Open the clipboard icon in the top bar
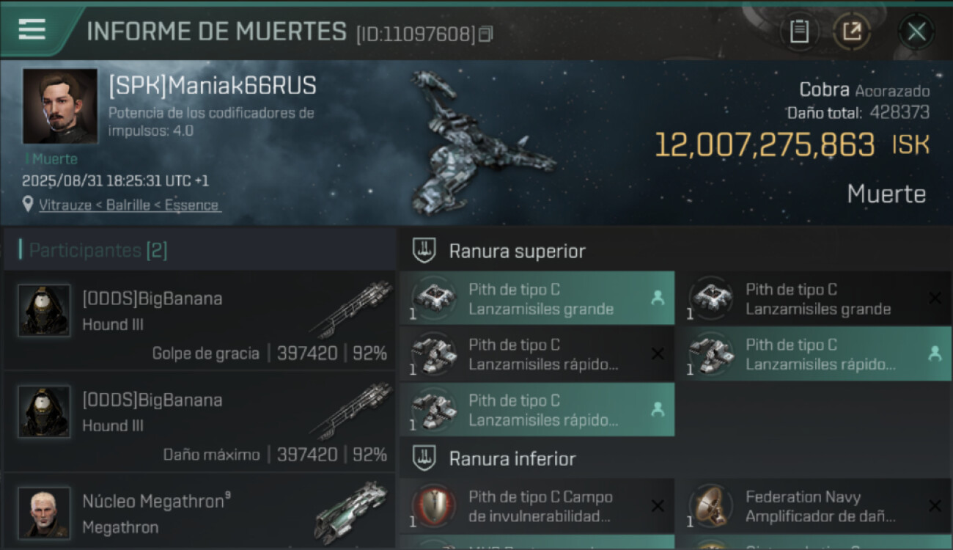 tap(799, 32)
